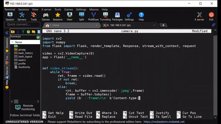Click the terminal scroll up arrow
Viewport: 221px width, 124px height.
pos(215,30)
